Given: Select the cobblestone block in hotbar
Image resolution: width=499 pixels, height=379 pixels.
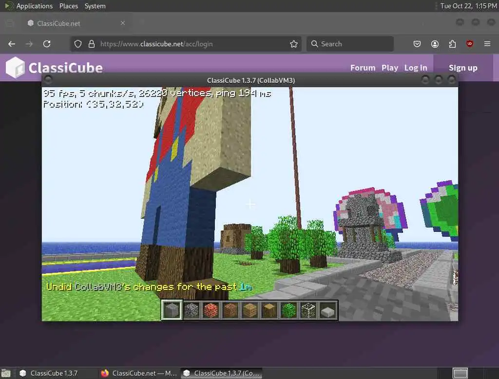Looking at the screenshot, I should click(x=192, y=310).
